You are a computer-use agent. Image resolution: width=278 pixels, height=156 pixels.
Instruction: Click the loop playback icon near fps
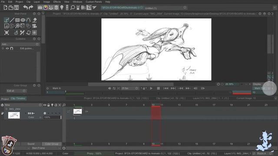click(x=114, y=88)
